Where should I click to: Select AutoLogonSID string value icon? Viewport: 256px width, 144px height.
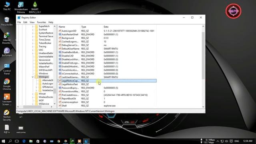click(x=60, y=31)
